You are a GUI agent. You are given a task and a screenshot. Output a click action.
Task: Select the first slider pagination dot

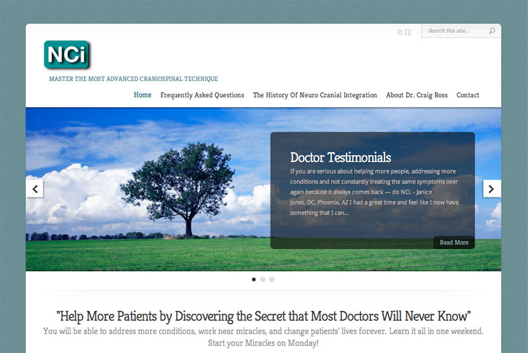pos(254,279)
